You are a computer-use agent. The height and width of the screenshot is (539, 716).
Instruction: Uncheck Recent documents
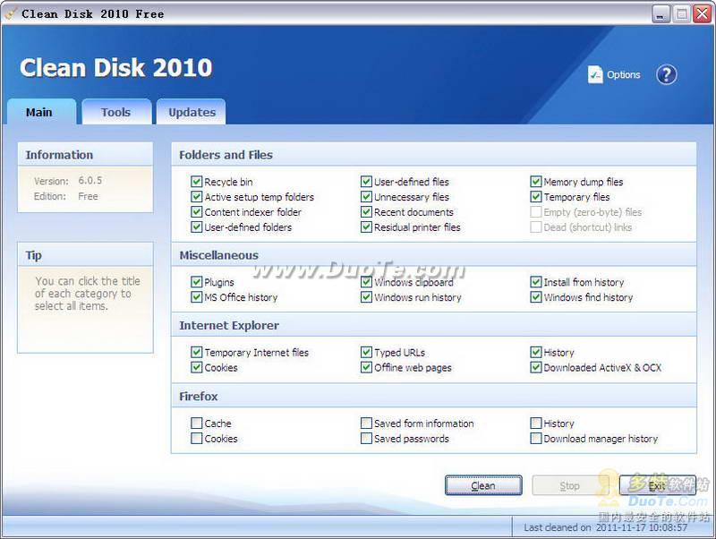(x=366, y=212)
